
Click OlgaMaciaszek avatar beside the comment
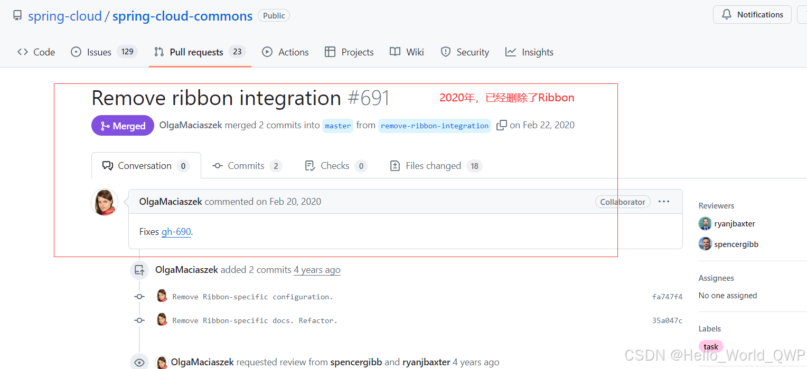pyautogui.click(x=105, y=202)
